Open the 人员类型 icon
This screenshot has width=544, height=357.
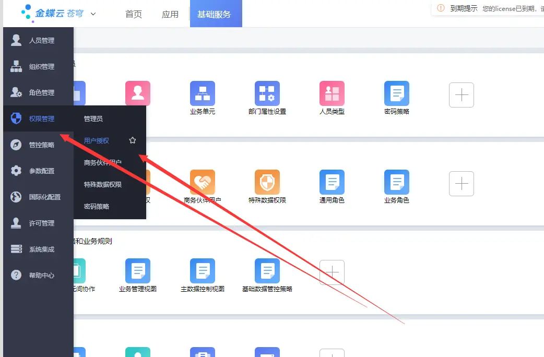tap(332, 92)
